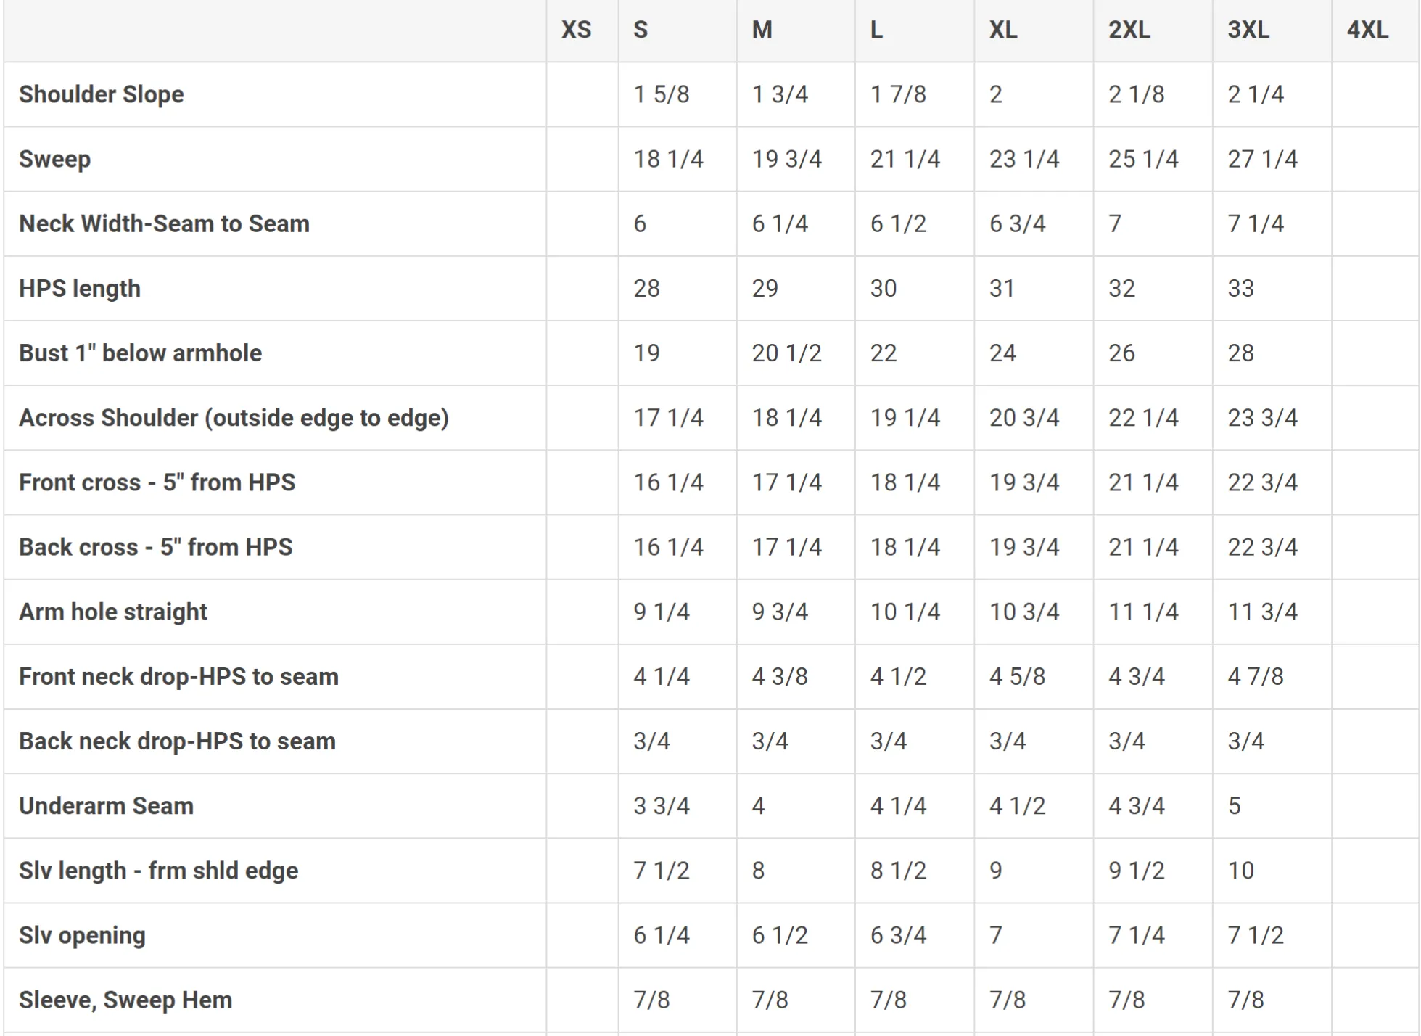Viewport: 1421px width, 1036px height.
Task: Select the Shoulder Slope row label
Action: (102, 94)
